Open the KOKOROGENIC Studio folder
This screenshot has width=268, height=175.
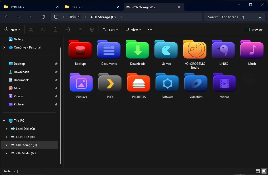click(195, 49)
